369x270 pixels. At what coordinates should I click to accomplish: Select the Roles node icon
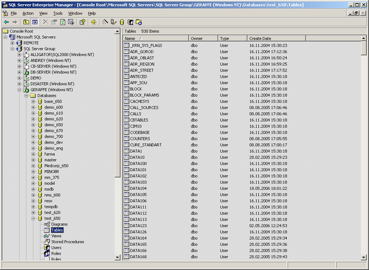point(46,253)
